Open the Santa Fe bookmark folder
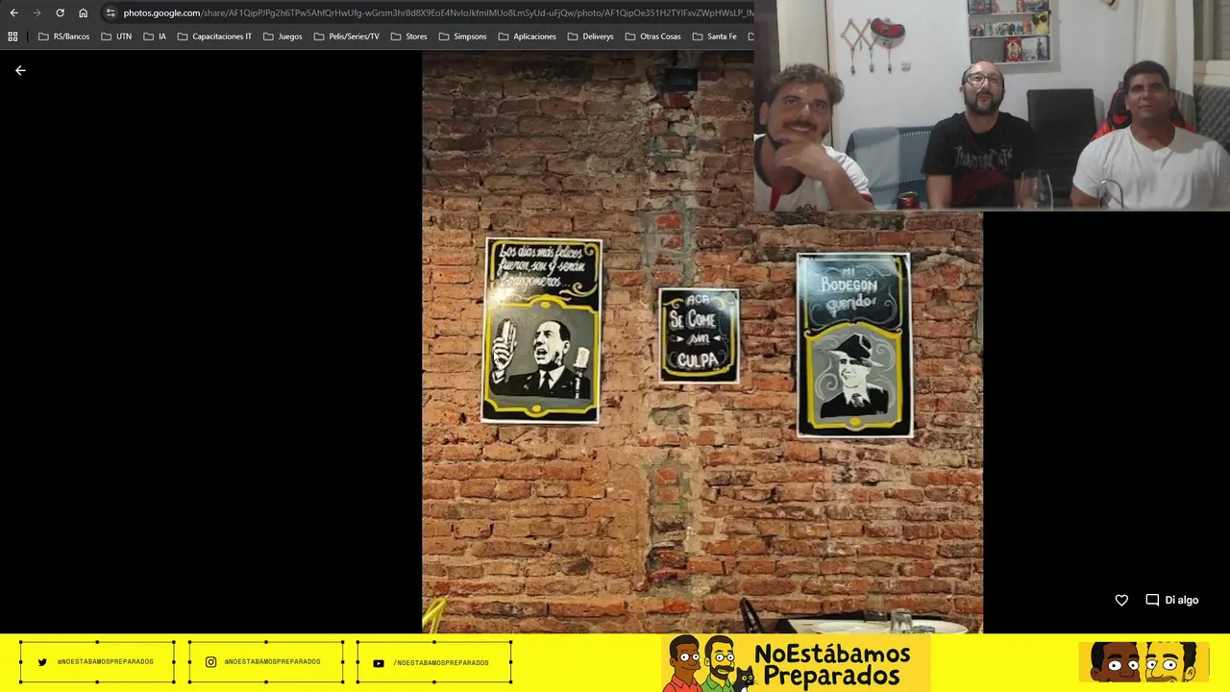This screenshot has width=1230, height=692. tap(714, 37)
